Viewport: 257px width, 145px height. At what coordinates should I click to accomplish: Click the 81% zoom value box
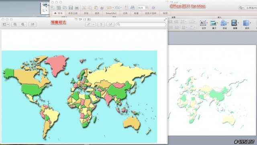(141, 8)
